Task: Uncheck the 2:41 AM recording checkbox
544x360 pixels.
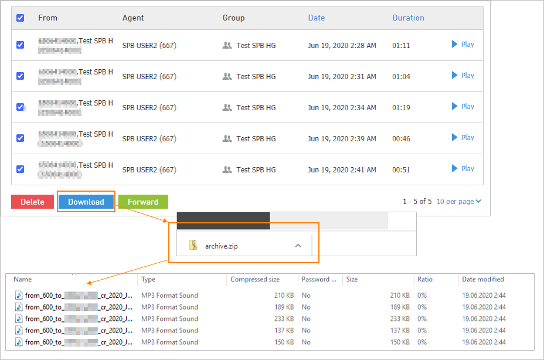Action: tap(20, 169)
